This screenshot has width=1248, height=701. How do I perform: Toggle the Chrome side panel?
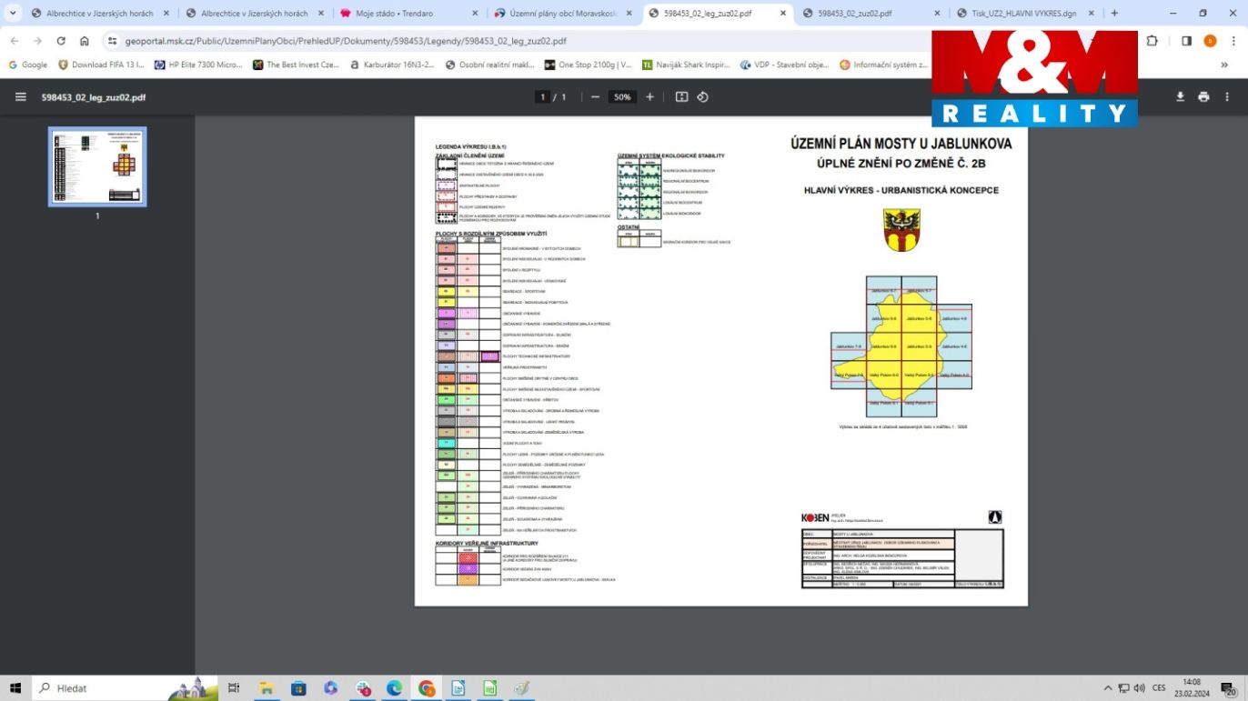coord(1186,41)
